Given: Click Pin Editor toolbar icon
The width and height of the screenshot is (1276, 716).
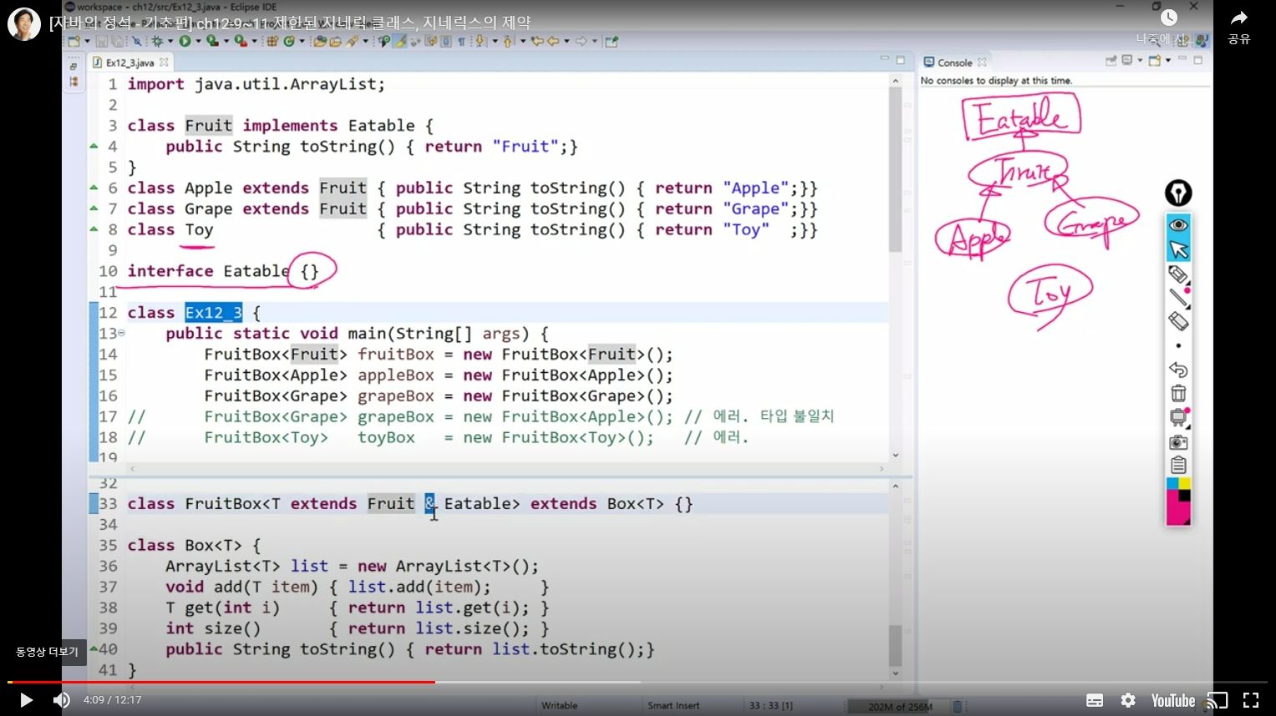Looking at the screenshot, I should tap(611, 41).
